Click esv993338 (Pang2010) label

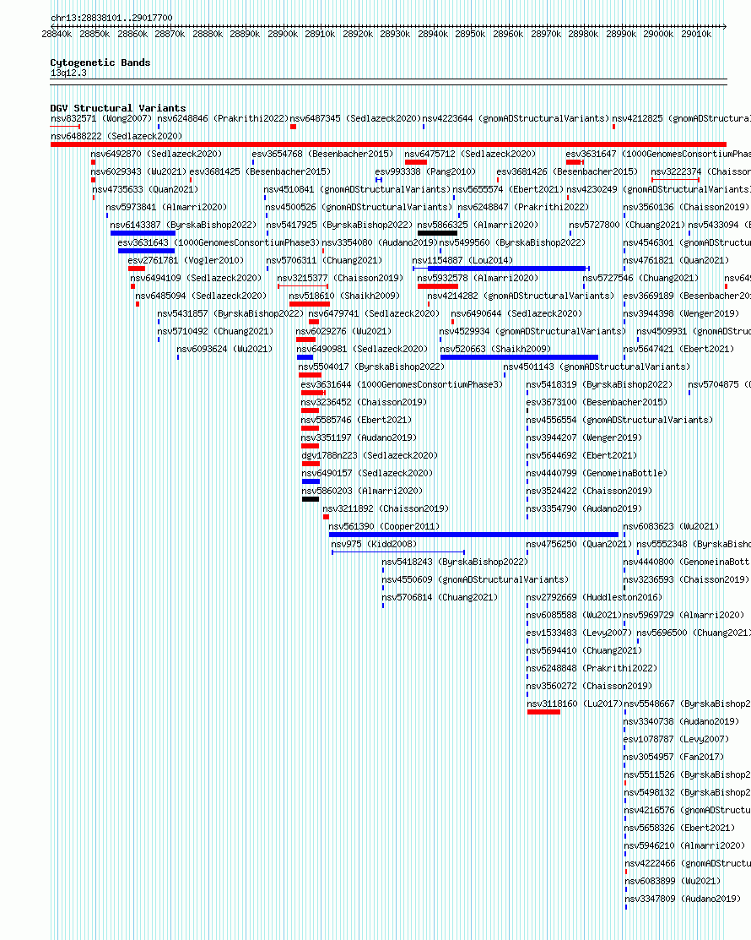coord(425,171)
